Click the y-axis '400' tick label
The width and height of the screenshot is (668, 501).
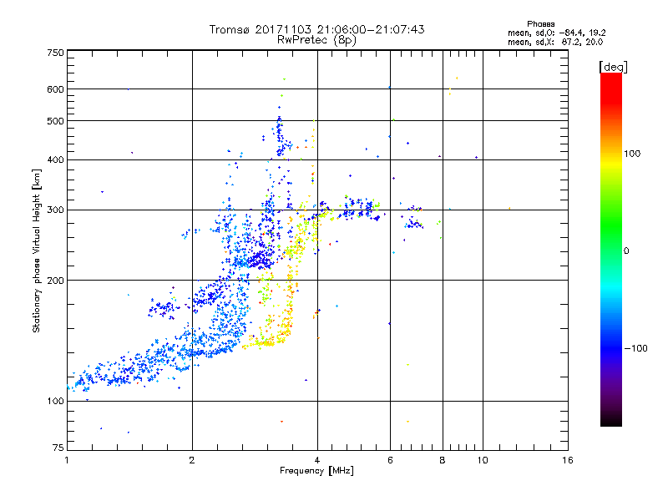pos(55,160)
